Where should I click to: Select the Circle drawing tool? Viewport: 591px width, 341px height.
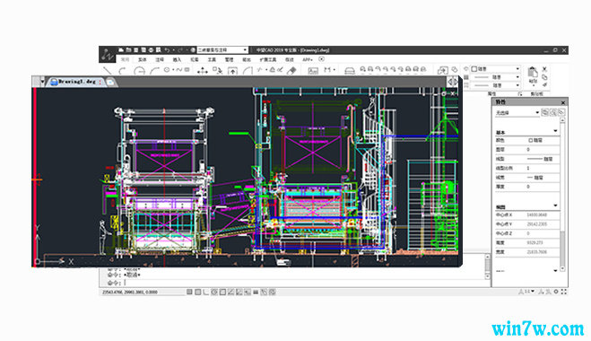pyautogui.click(x=140, y=71)
